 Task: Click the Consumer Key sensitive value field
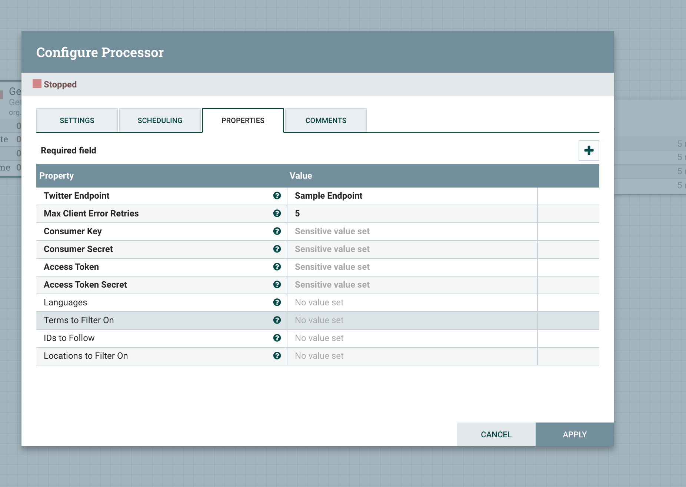(x=411, y=231)
